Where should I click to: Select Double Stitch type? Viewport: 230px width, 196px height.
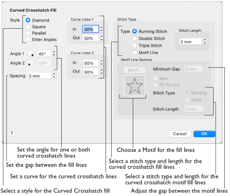pos(135,38)
